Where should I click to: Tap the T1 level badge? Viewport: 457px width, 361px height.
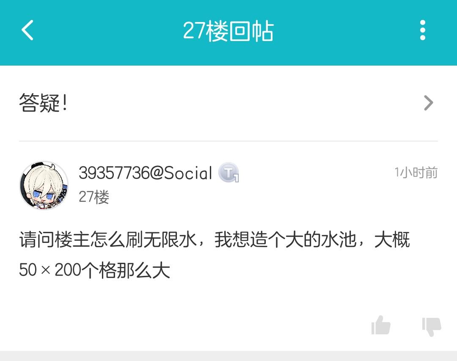(x=229, y=172)
